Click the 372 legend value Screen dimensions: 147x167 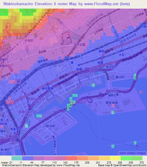pos(142,162)
